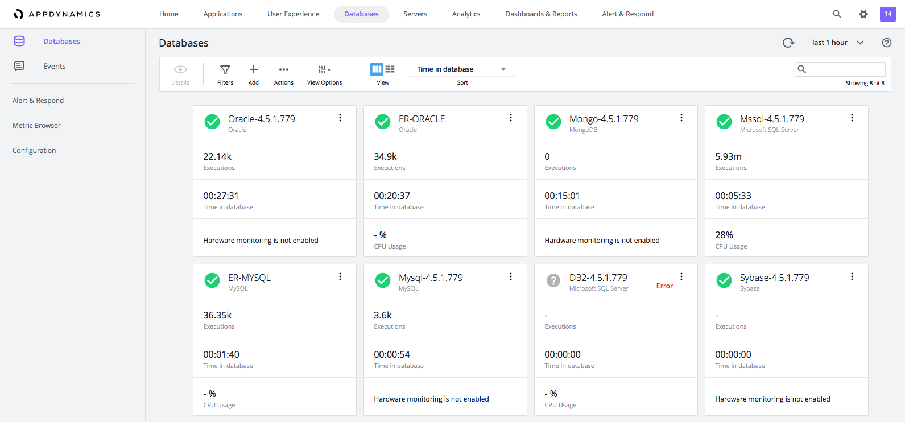Click the Details eye icon
Image resolution: width=905 pixels, height=422 pixels.
point(180,69)
